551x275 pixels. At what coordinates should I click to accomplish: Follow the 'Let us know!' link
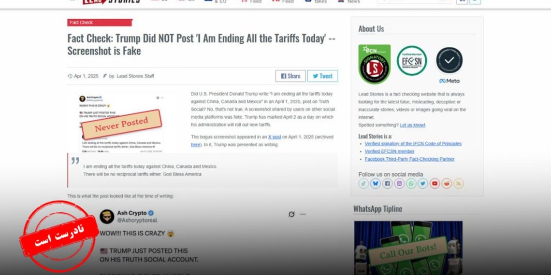tap(413, 125)
